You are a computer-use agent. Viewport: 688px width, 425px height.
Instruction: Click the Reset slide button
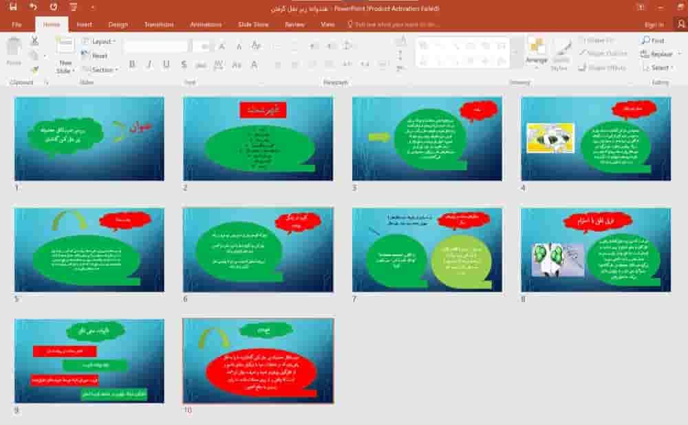point(95,56)
